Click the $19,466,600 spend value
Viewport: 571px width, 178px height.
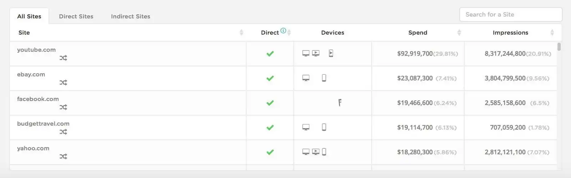point(415,103)
